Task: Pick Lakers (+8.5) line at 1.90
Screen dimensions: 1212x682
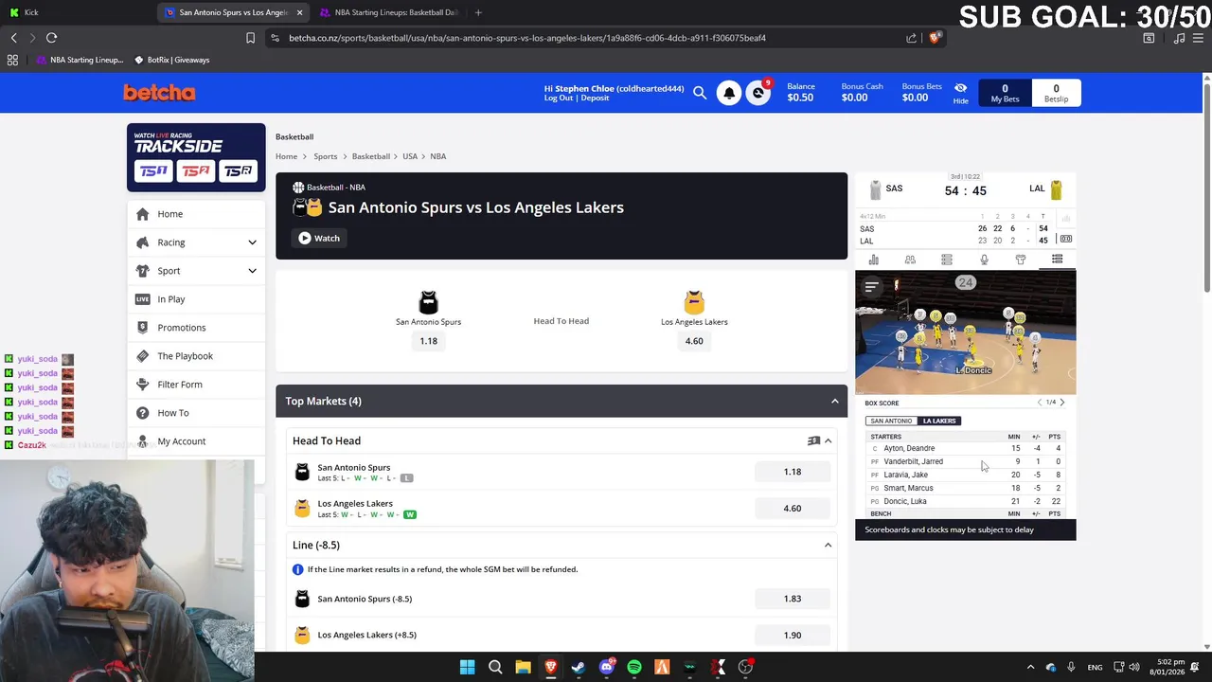Action: tap(793, 635)
